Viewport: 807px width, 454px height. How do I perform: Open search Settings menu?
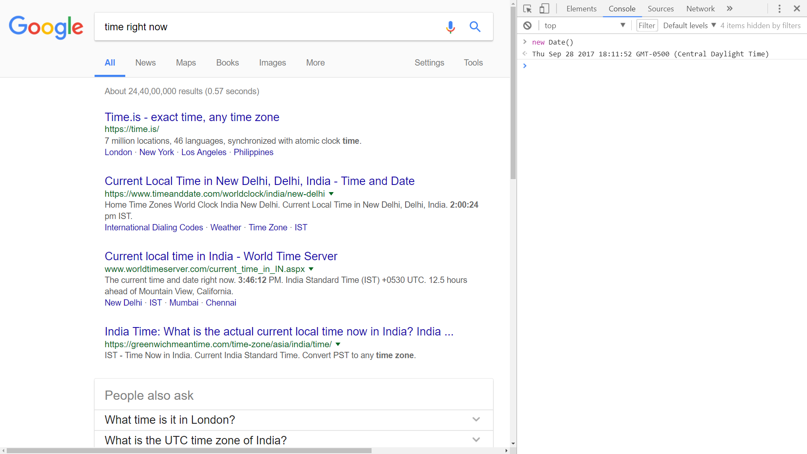(429, 63)
